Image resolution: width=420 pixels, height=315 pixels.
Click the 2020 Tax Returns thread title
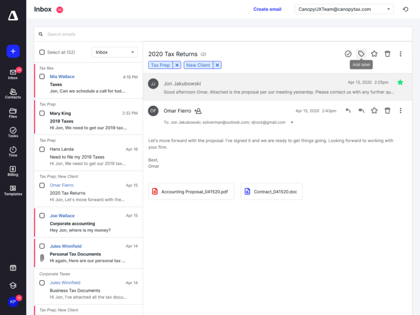(x=173, y=54)
